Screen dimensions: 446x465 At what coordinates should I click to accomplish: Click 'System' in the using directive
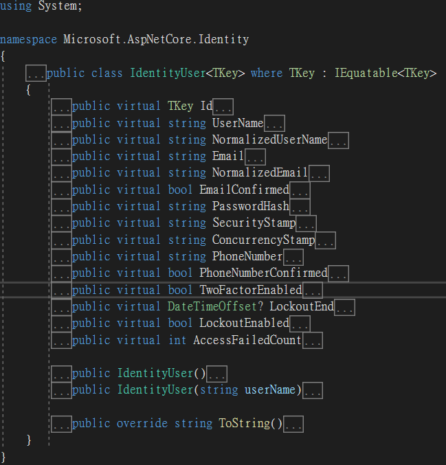click(x=58, y=5)
